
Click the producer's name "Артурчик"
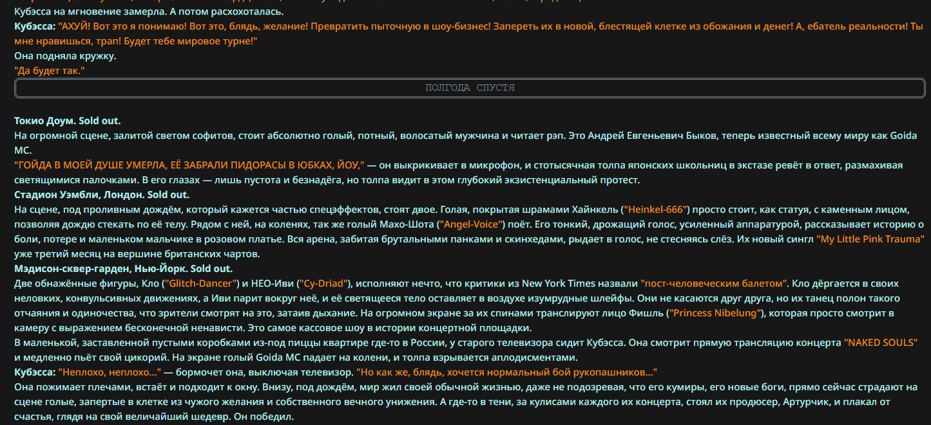click(805, 402)
